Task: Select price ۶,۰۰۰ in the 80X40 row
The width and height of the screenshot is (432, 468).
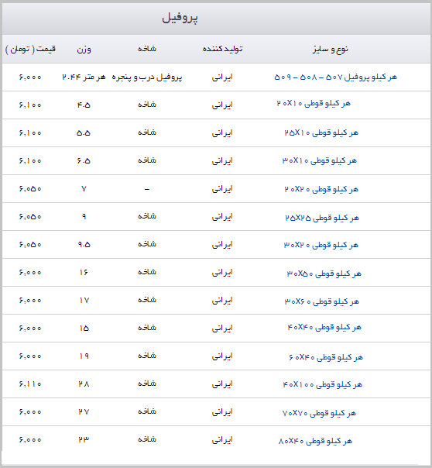Action: pos(30,440)
